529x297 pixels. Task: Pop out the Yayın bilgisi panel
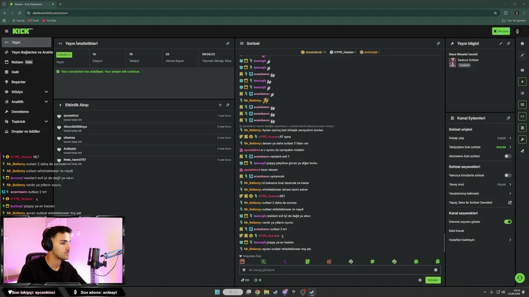pyautogui.click(x=508, y=43)
